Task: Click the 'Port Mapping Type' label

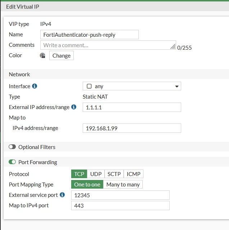Action: click(31, 185)
